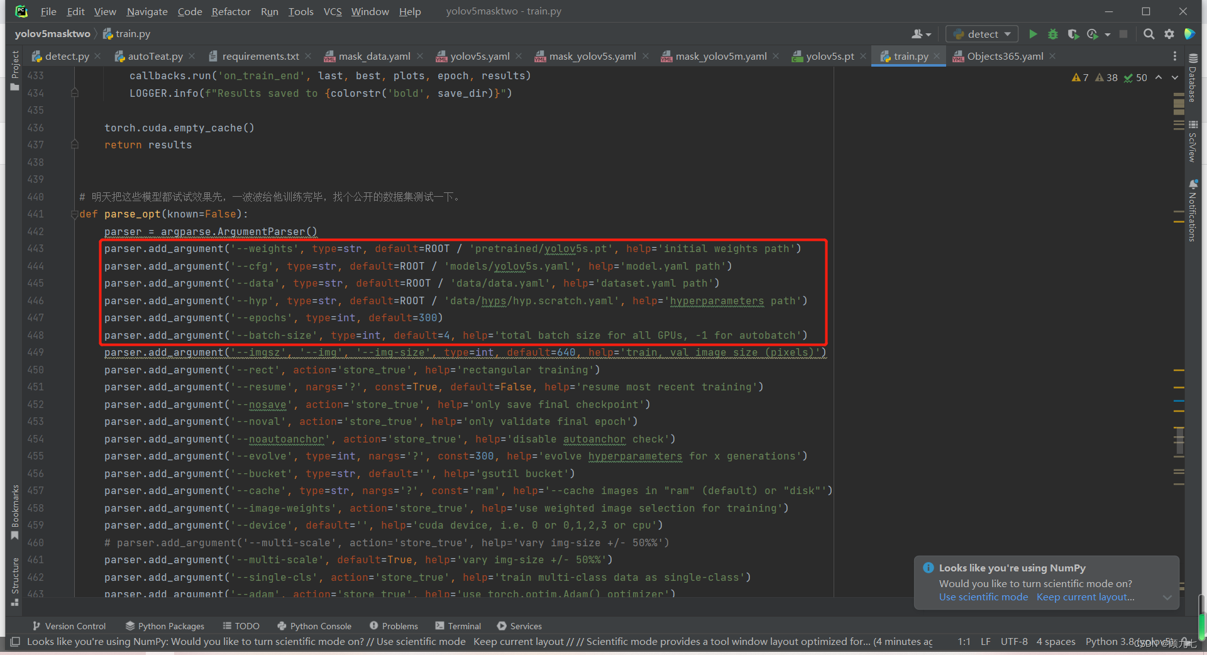
Task: Close the requirements.txt tab
Action: tap(308, 57)
